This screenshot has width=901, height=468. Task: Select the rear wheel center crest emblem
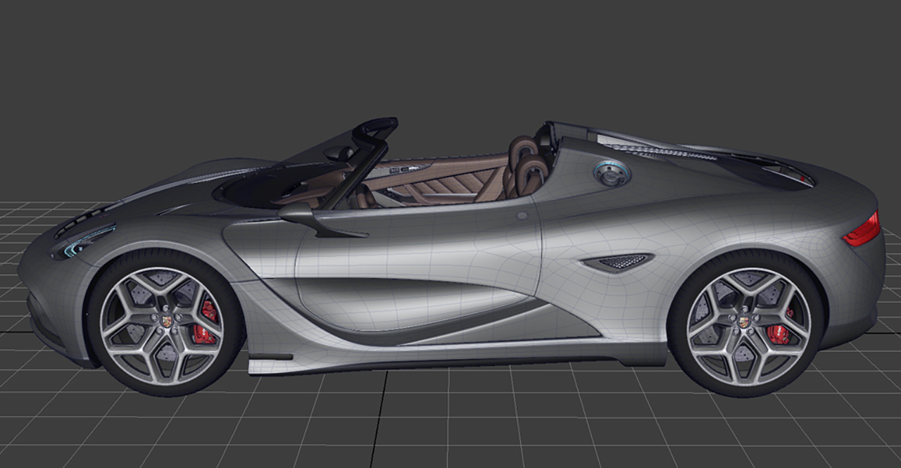744,322
